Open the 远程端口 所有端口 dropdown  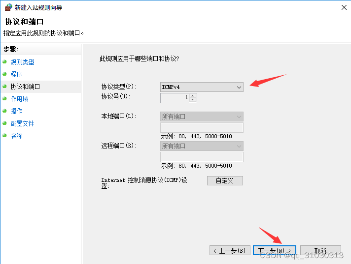(202, 146)
